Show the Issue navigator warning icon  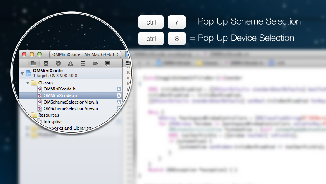71,63
